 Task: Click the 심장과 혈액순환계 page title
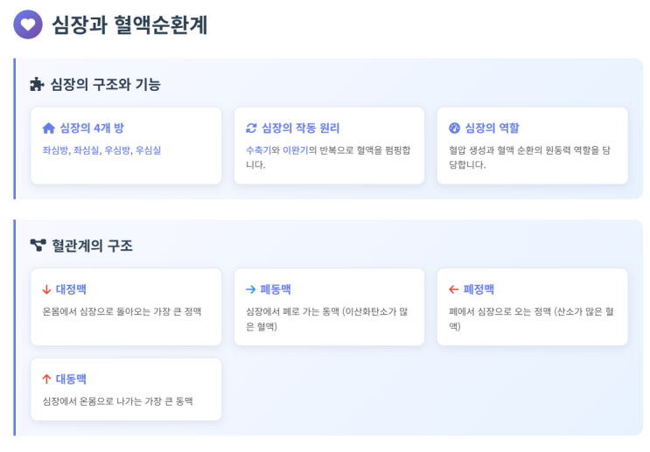[129, 24]
